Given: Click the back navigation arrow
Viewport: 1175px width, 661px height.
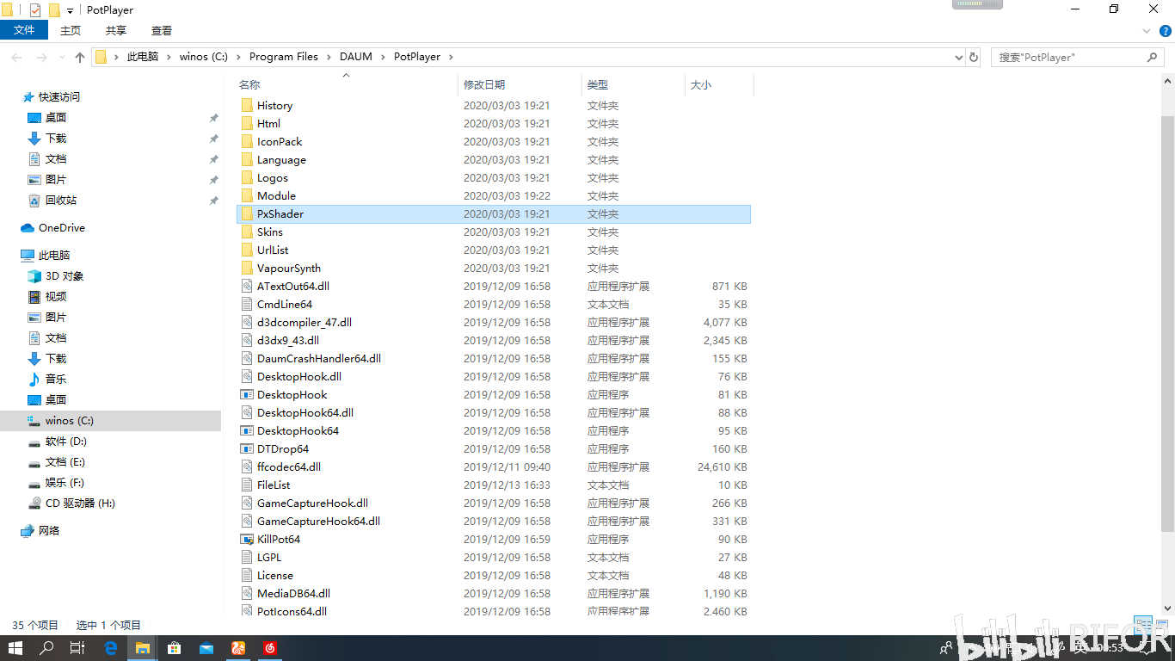Looking at the screenshot, I should tap(17, 57).
